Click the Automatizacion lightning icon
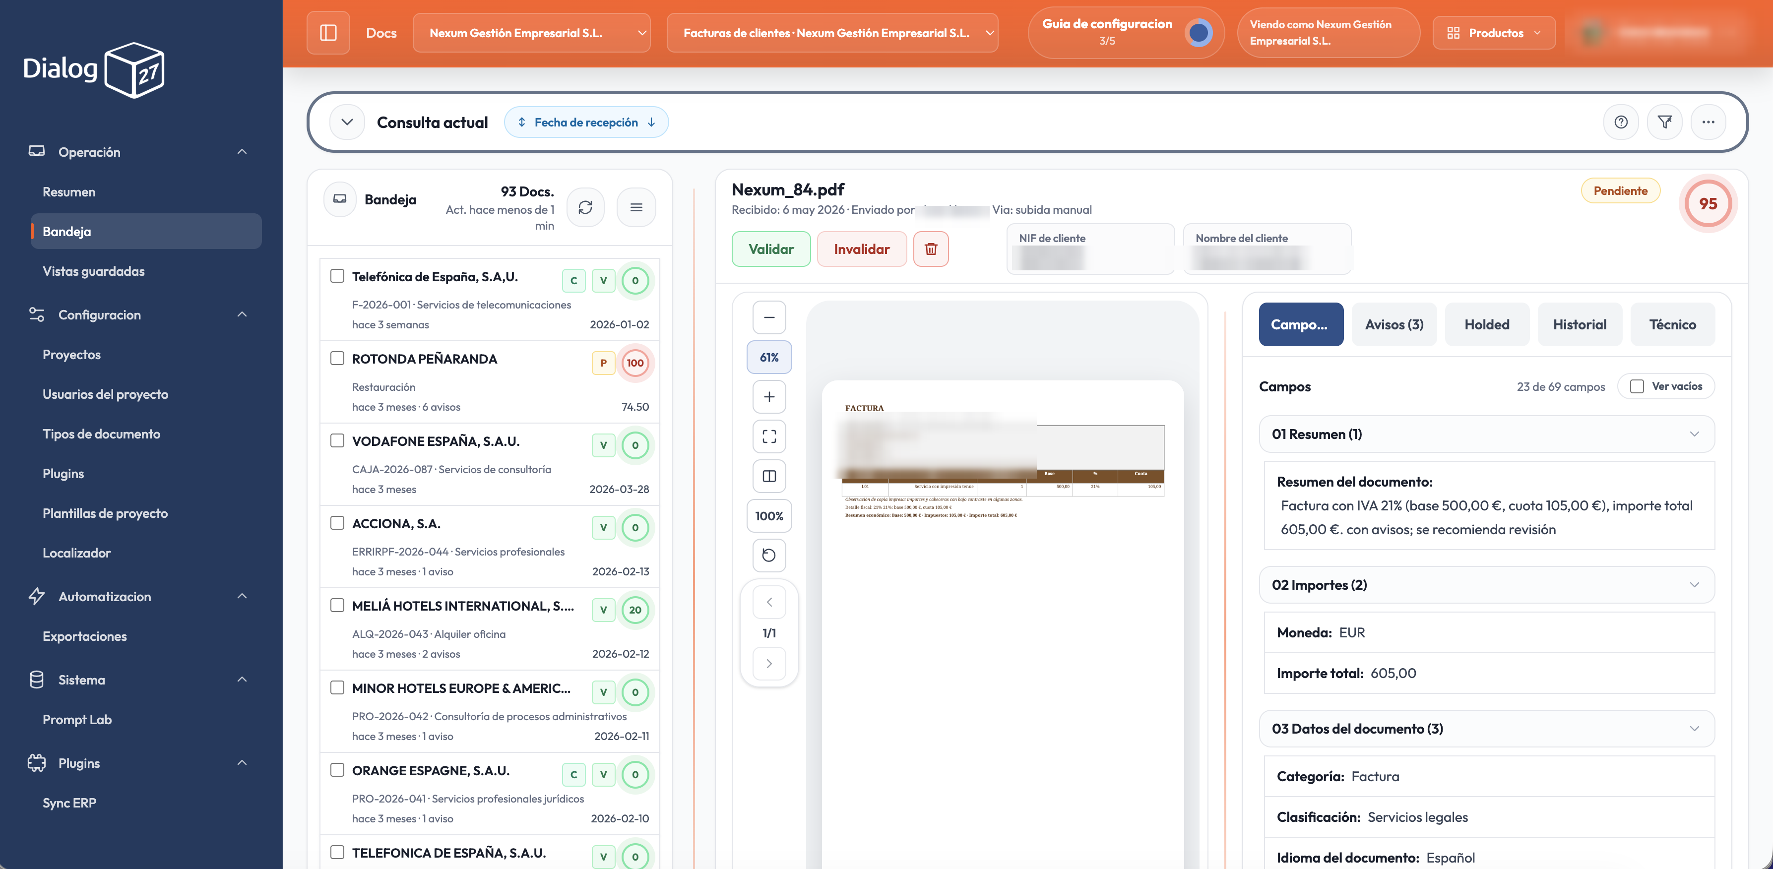The width and height of the screenshot is (1773, 869). [x=37, y=597]
